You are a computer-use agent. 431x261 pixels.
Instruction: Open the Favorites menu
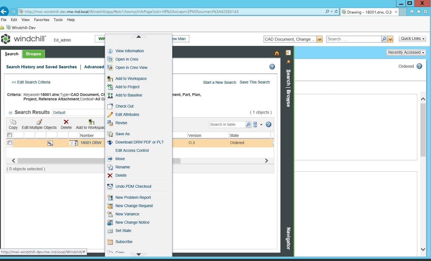click(x=42, y=20)
